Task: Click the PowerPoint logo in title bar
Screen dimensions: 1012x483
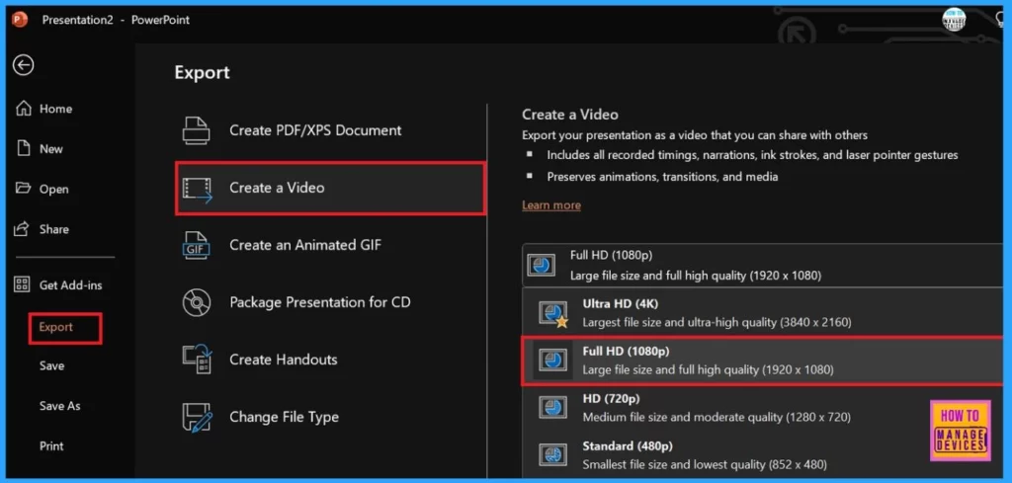Action: tap(20, 20)
